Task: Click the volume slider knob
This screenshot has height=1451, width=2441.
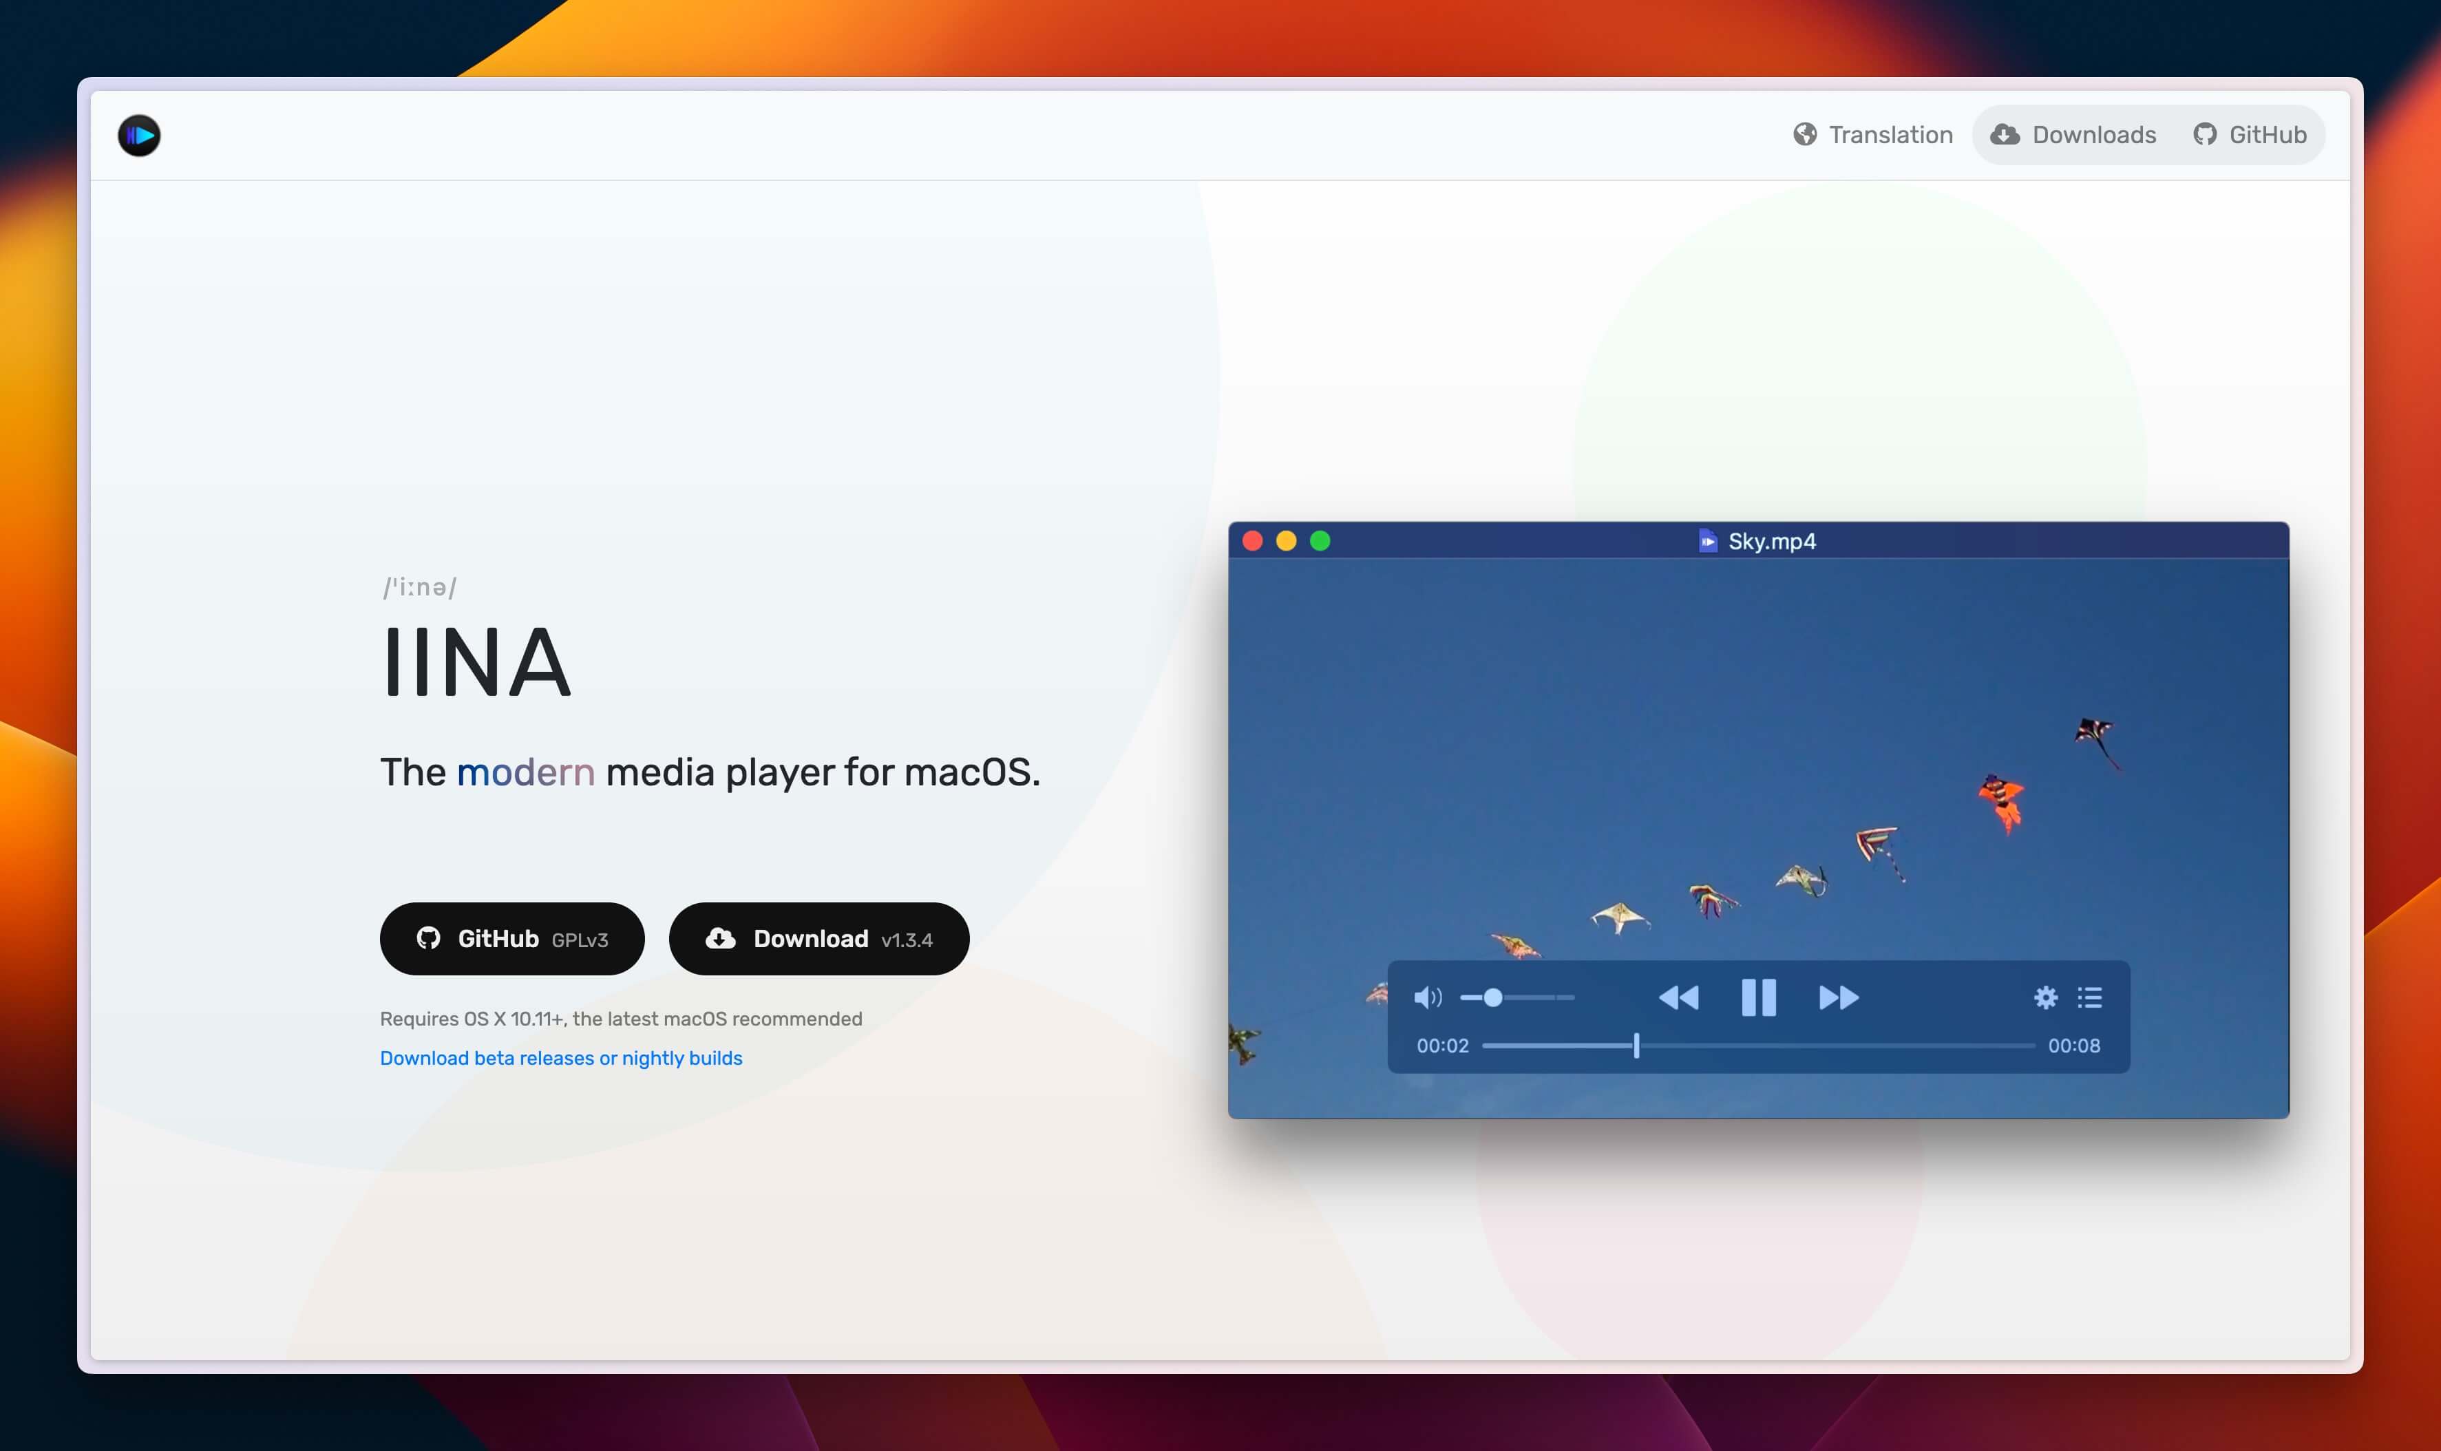Action: [1492, 997]
